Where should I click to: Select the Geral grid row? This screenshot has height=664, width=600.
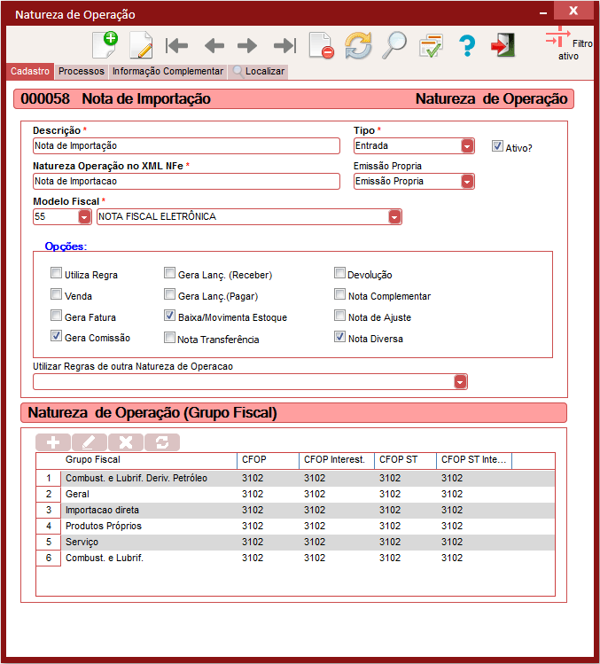click(295, 494)
